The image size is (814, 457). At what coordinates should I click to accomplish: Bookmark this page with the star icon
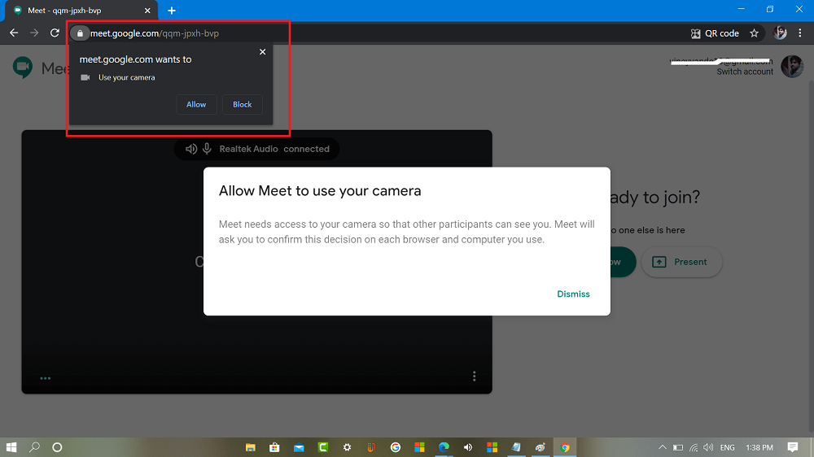tap(755, 33)
